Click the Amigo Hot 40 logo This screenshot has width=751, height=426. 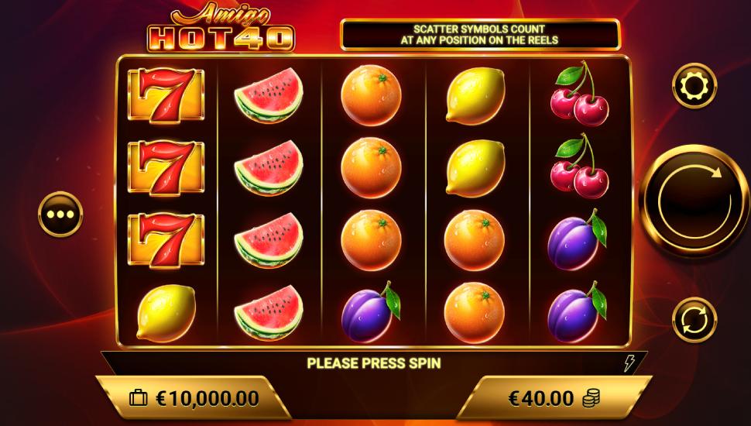(x=221, y=27)
